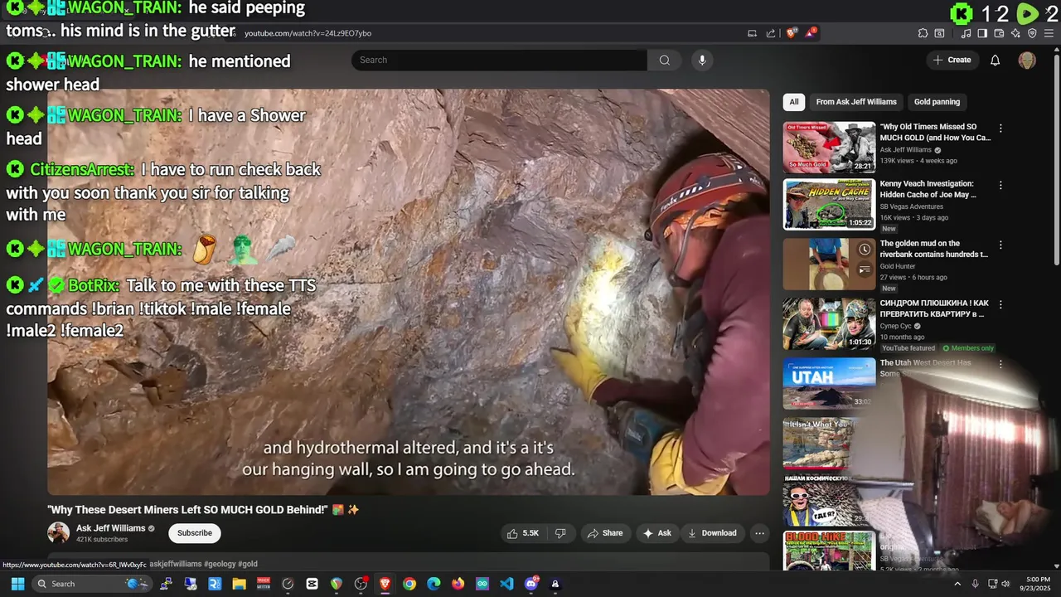Image resolution: width=1061 pixels, height=597 pixels.
Task: Open Visual Studio Code from the taskbar
Action: pyautogui.click(x=506, y=584)
